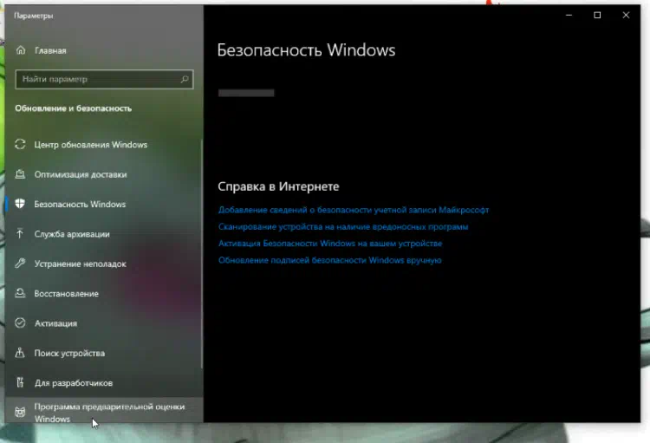
Task: Click the troubleshoot wrench icon
Action: (20, 264)
